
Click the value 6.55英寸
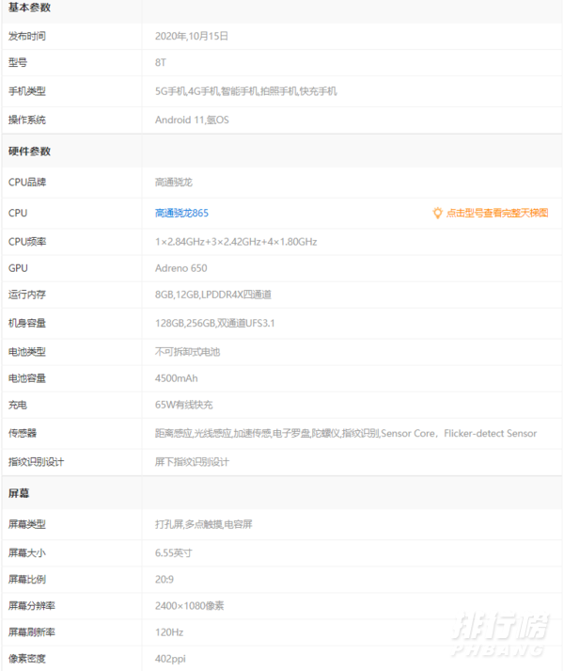coord(173,552)
